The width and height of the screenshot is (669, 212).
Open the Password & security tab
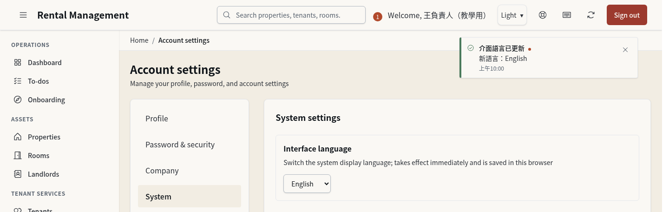[x=190, y=145]
